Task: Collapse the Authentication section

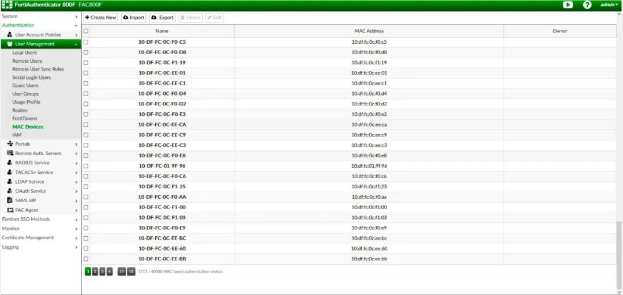Action: click(76, 25)
